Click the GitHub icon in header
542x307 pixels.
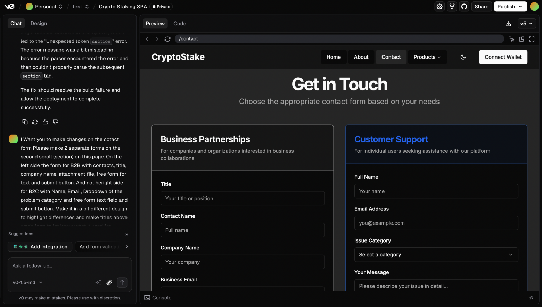[464, 7]
